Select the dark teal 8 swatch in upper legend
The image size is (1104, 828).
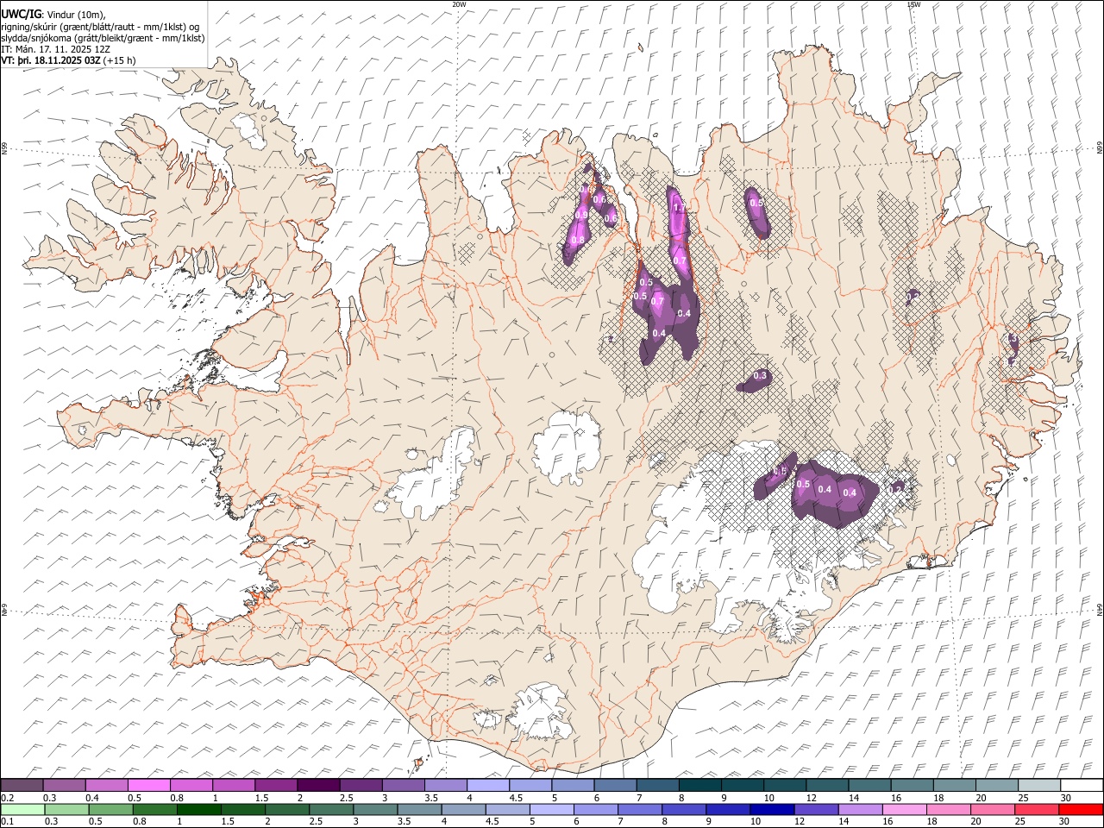coord(699,785)
